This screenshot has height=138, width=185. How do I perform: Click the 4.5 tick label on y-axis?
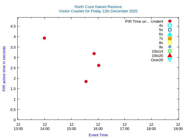coord(13,26)
